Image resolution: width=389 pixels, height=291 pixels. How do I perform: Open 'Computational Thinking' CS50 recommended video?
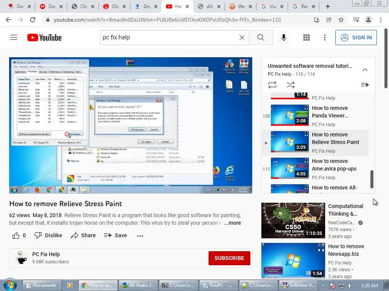pos(318,221)
